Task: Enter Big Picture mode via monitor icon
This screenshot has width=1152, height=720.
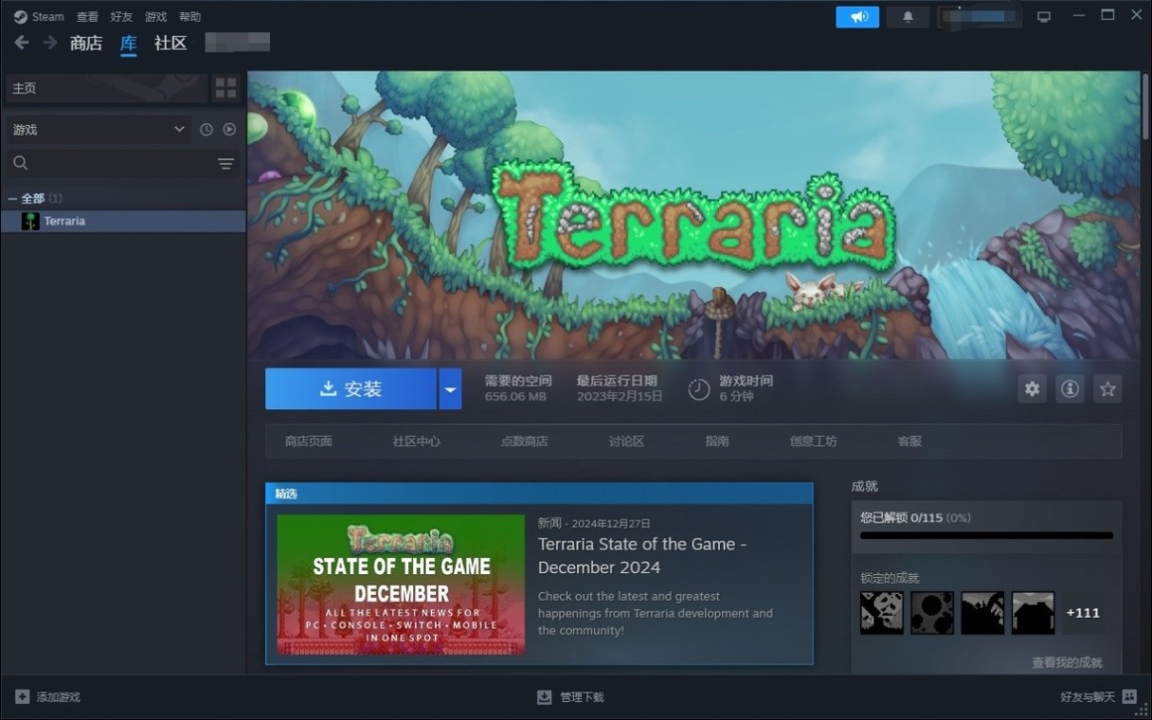Action: pos(1044,16)
